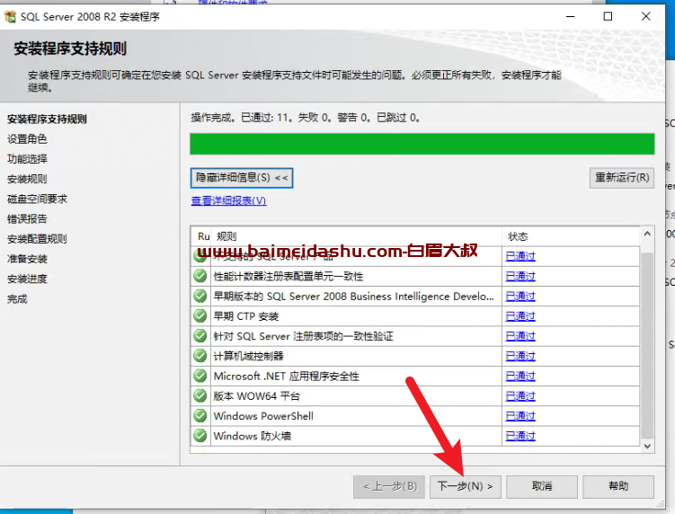Click 重新运行(R) button
The height and width of the screenshot is (514, 675).
click(622, 178)
